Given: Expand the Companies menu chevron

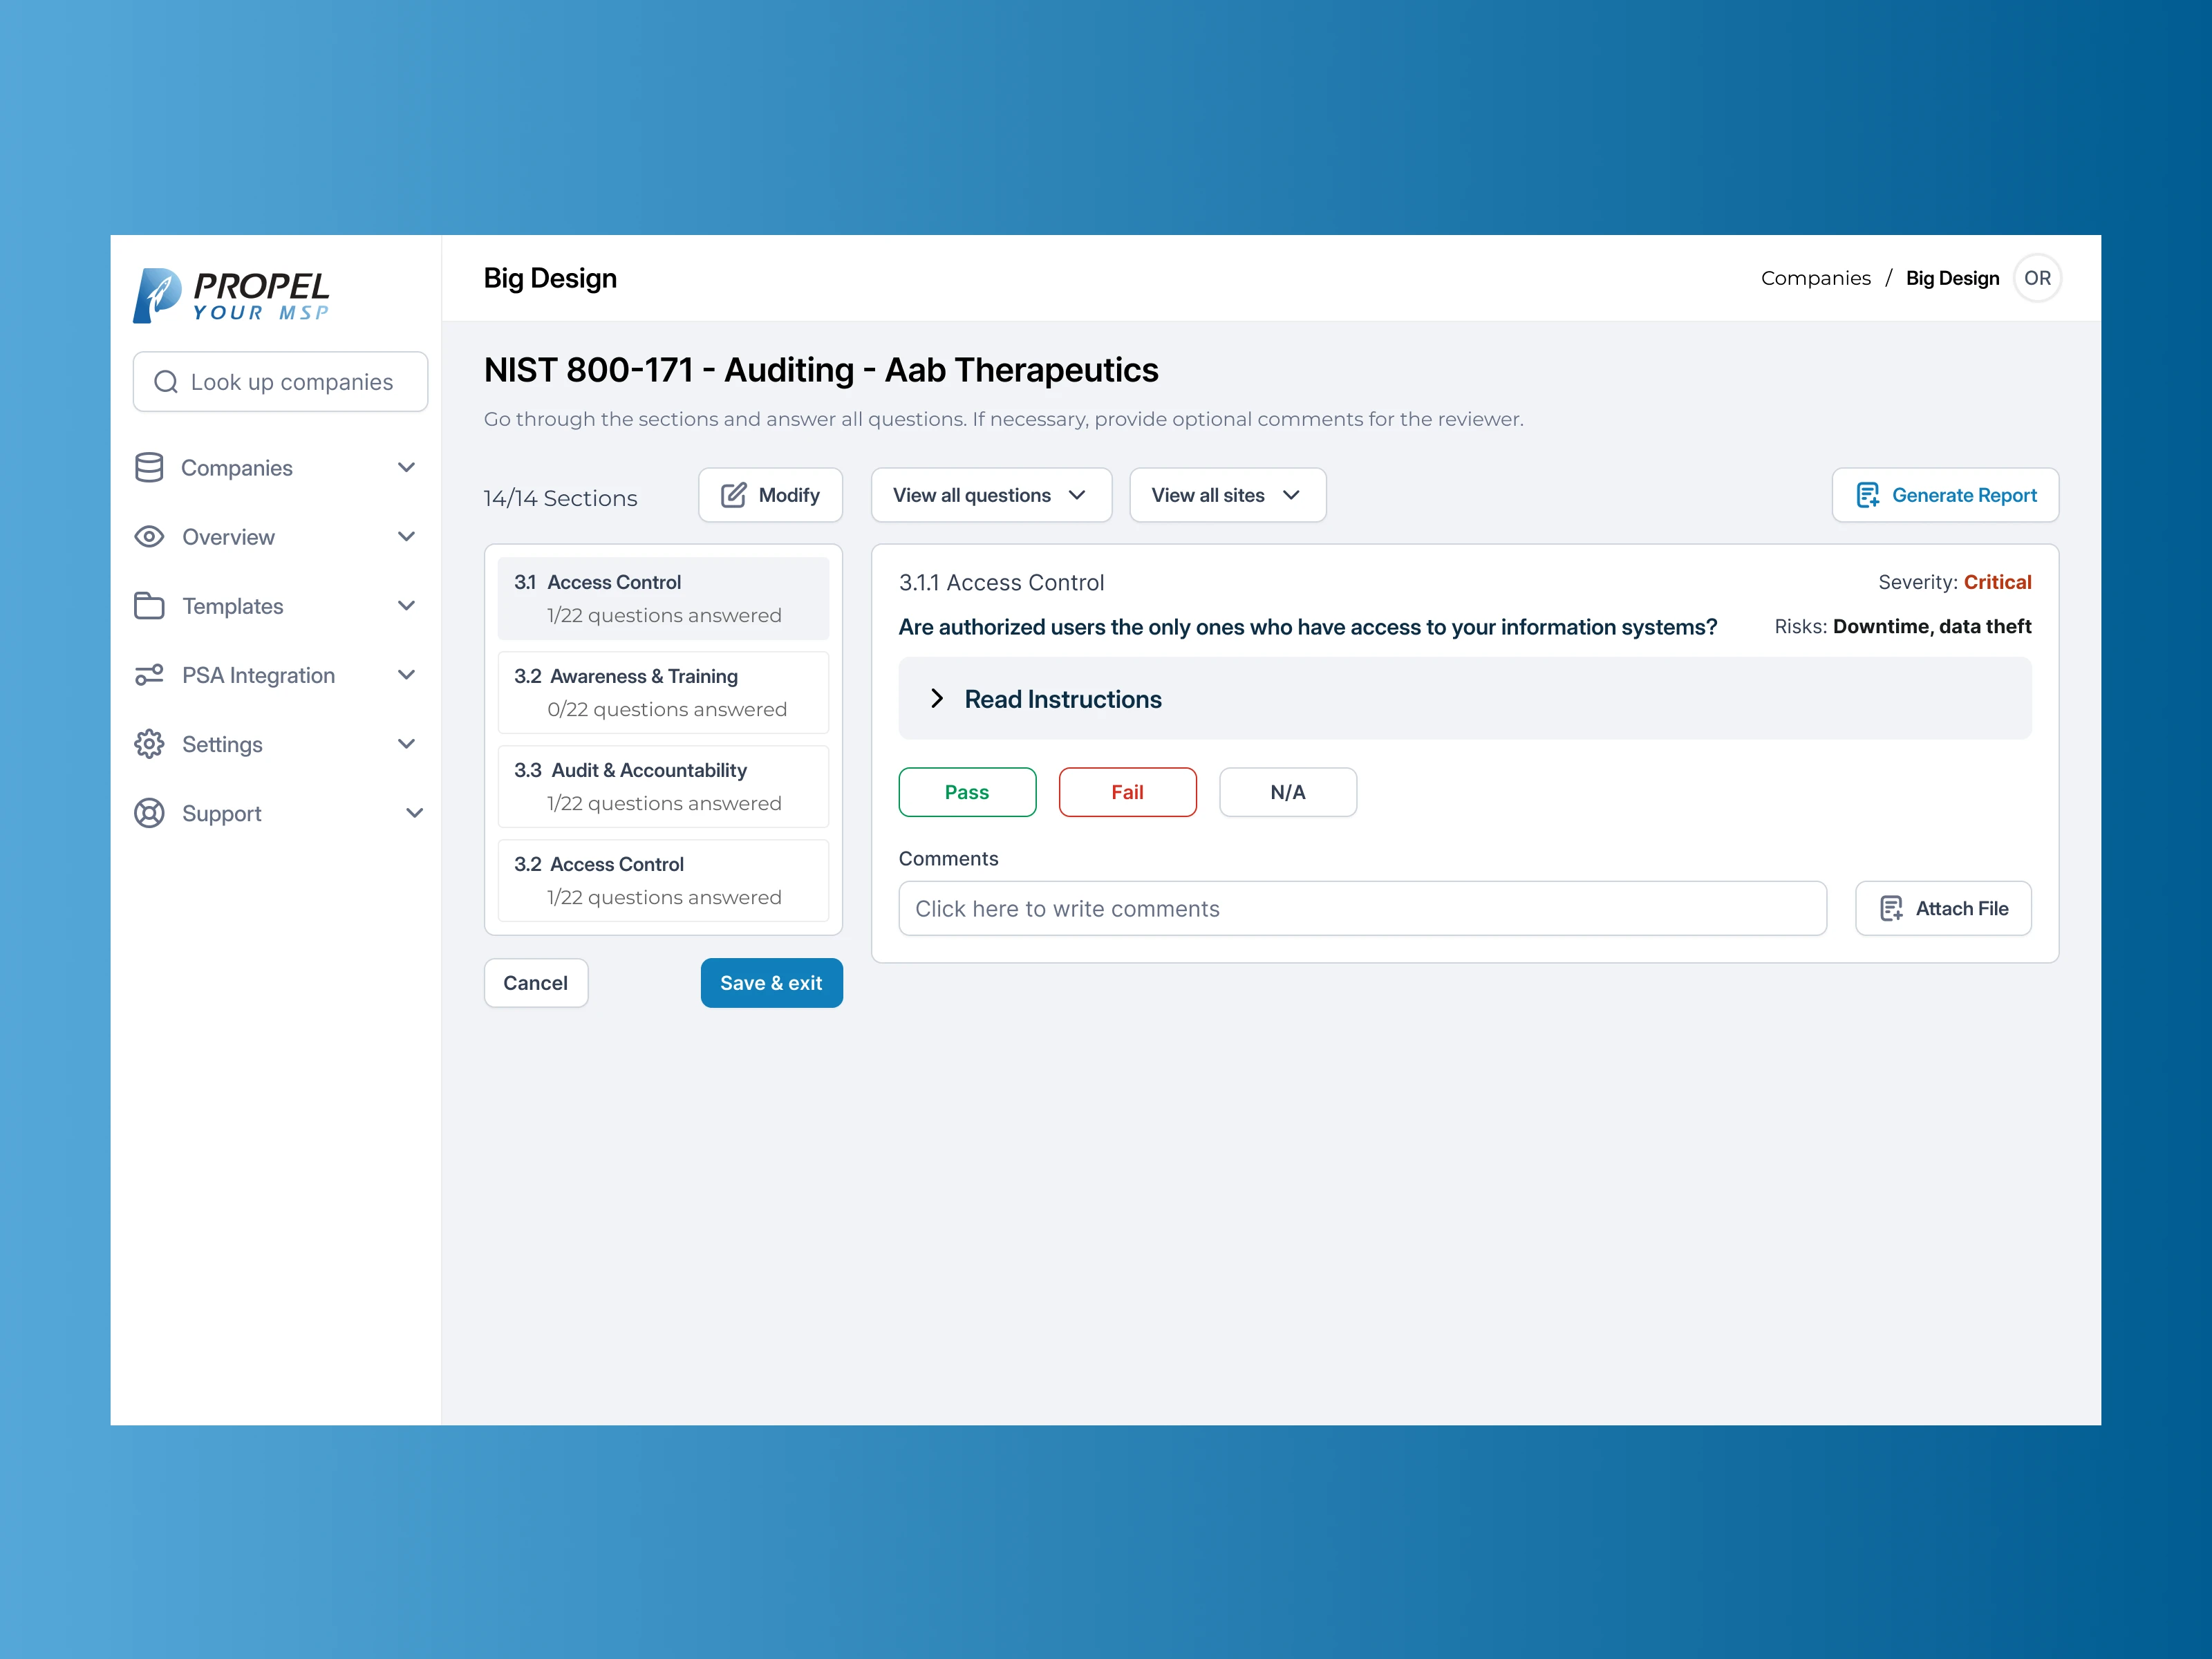Looking at the screenshot, I should 406,467.
